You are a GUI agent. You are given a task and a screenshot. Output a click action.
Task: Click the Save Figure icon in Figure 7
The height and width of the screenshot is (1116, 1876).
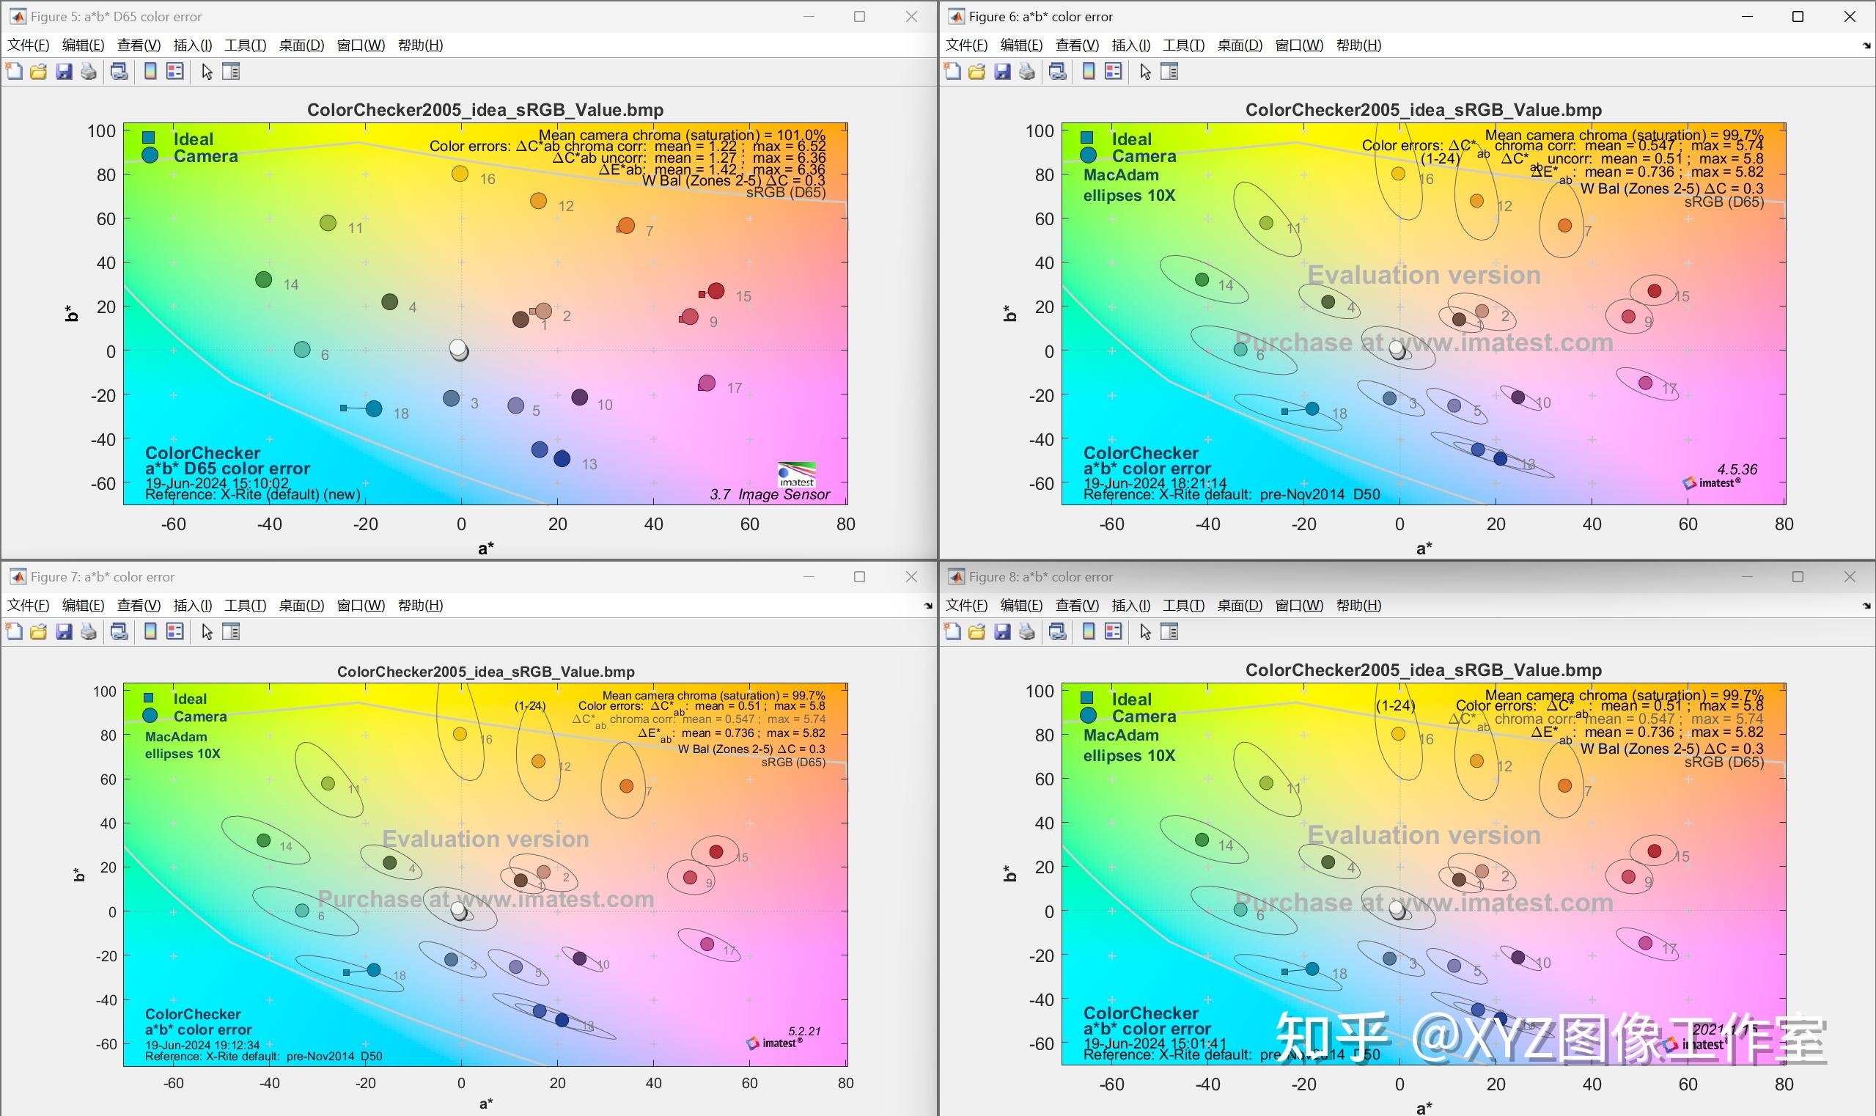coord(64,632)
